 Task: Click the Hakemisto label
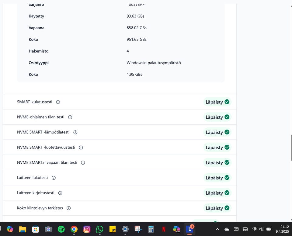(39, 51)
